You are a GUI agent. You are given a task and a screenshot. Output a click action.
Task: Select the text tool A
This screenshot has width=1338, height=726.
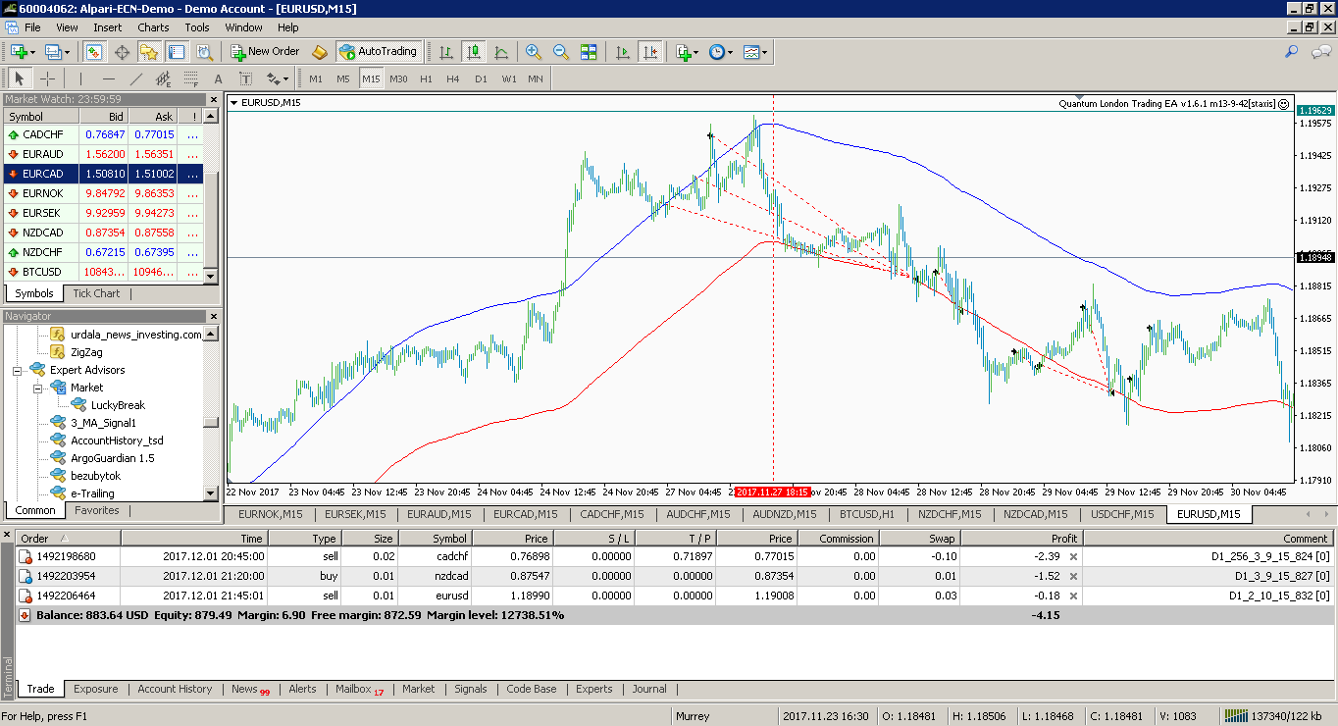tap(218, 78)
